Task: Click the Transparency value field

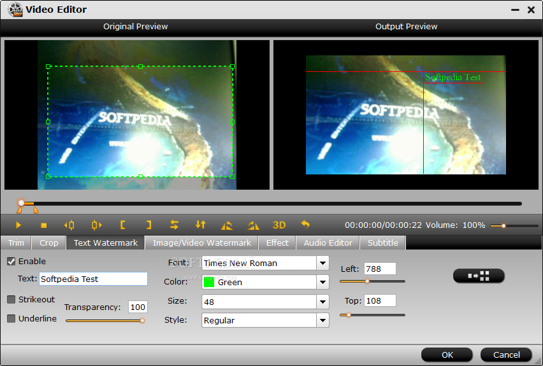Action: coord(138,307)
